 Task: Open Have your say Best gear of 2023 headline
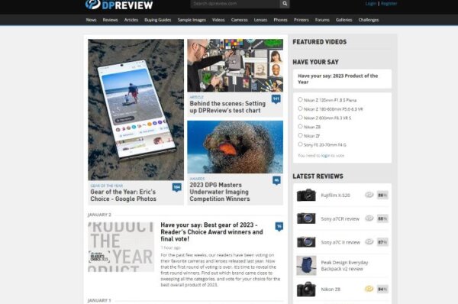pos(211,231)
